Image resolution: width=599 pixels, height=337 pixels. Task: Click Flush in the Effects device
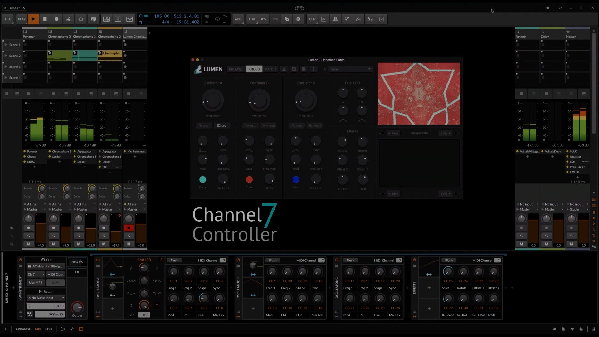pos(449,261)
